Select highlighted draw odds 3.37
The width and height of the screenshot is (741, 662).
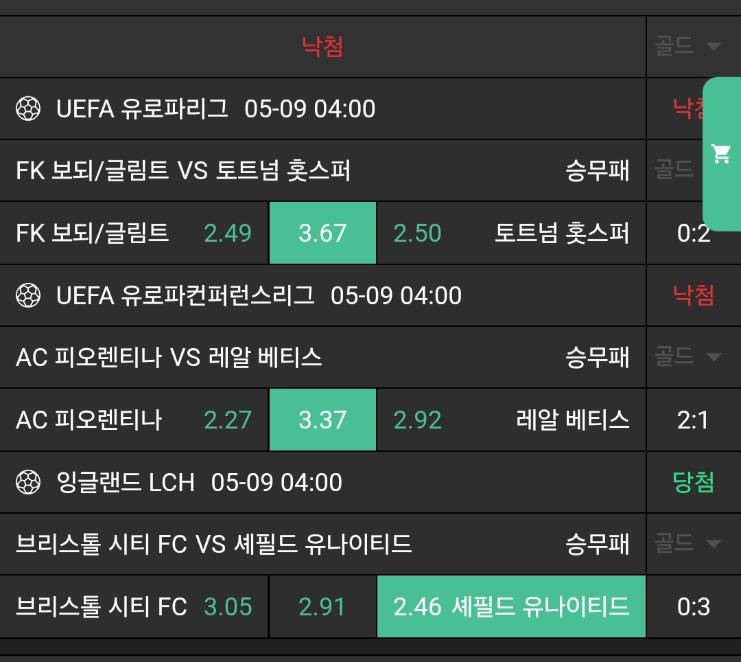pos(322,420)
